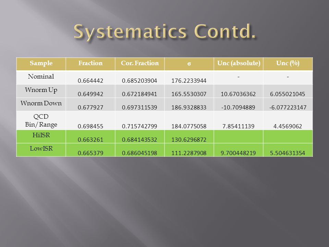Select the σ column header
Image resolution: width=329 pixels, height=247 pixels.
click(189, 64)
